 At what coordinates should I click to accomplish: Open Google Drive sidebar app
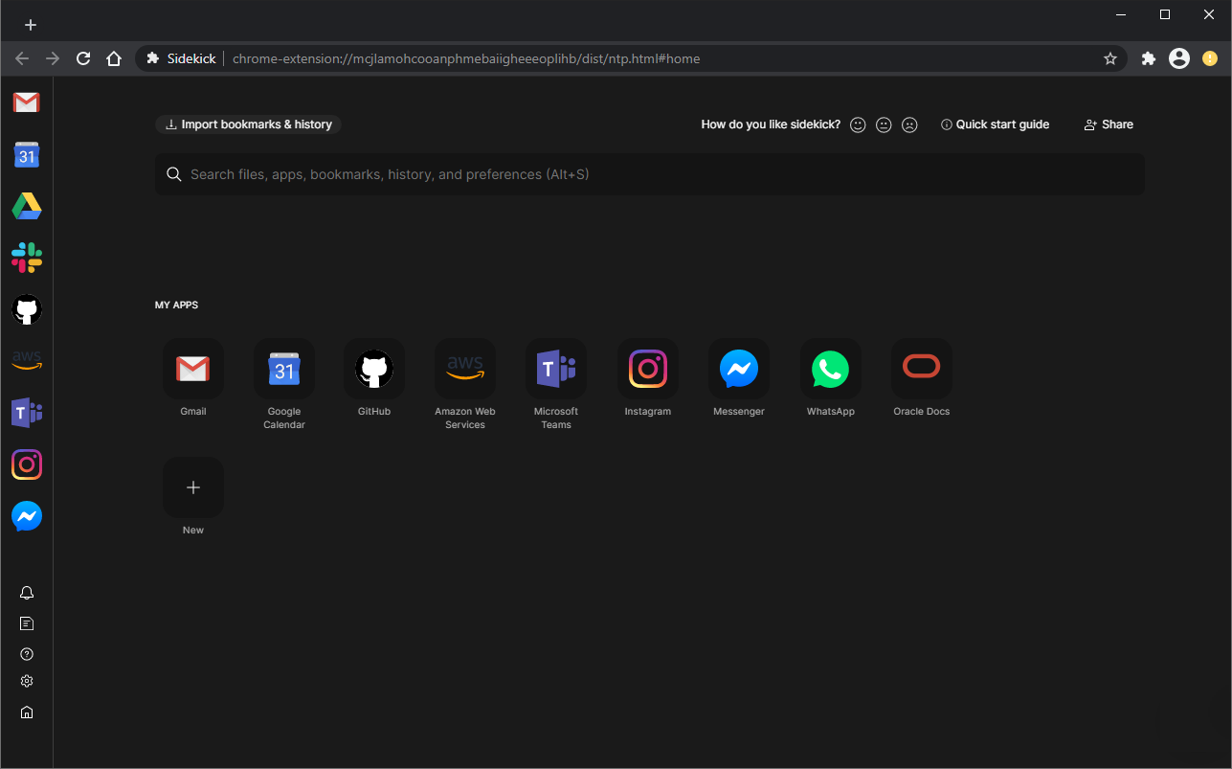[x=27, y=206]
